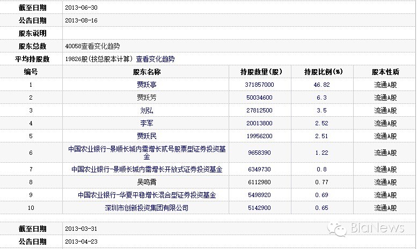Screen dimensions: 417x249
Task: Select share count 19956200
Action: point(259,136)
